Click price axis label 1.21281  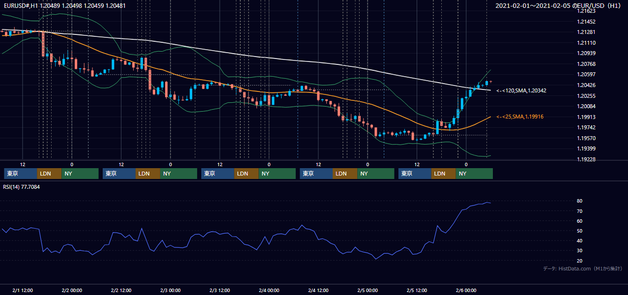pos(586,32)
